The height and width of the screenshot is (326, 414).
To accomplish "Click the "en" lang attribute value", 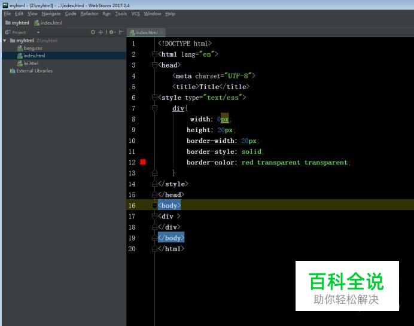I will tap(207, 54).
